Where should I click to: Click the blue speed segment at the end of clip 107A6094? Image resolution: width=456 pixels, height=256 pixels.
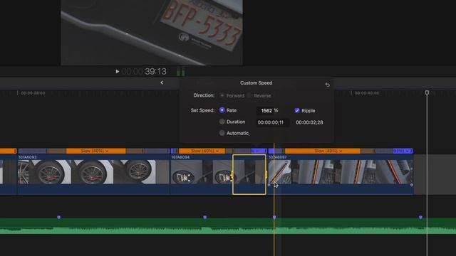(259, 151)
